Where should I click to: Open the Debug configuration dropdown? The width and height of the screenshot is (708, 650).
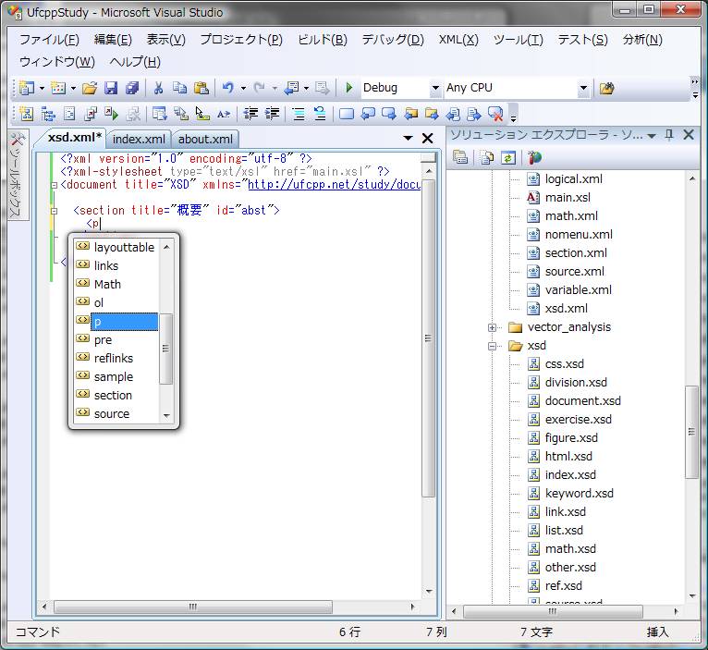tap(434, 88)
